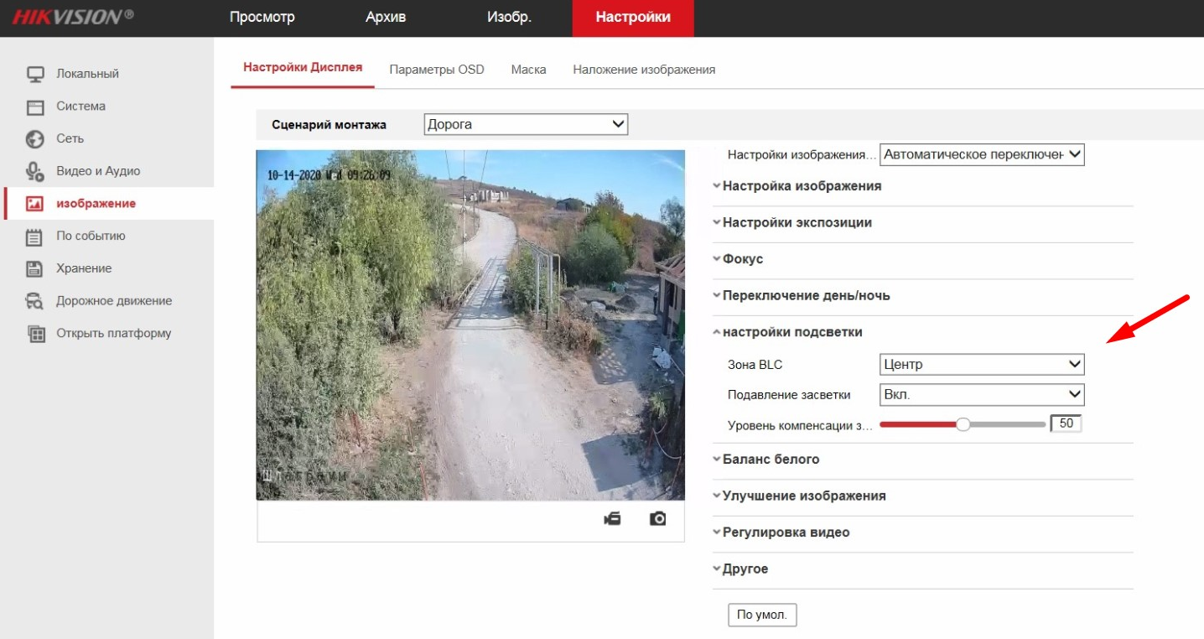Capture a snapshot with the camera icon
Viewport: 1204px width, 639px height.
(x=658, y=519)
